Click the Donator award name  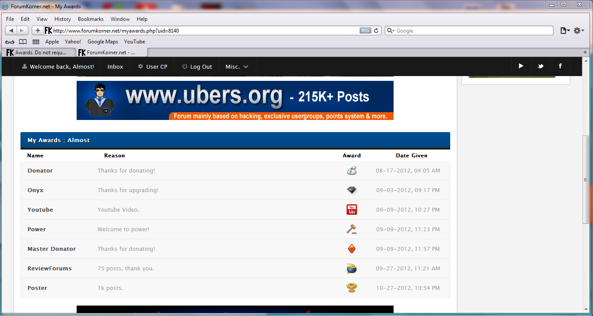(40, 171)
